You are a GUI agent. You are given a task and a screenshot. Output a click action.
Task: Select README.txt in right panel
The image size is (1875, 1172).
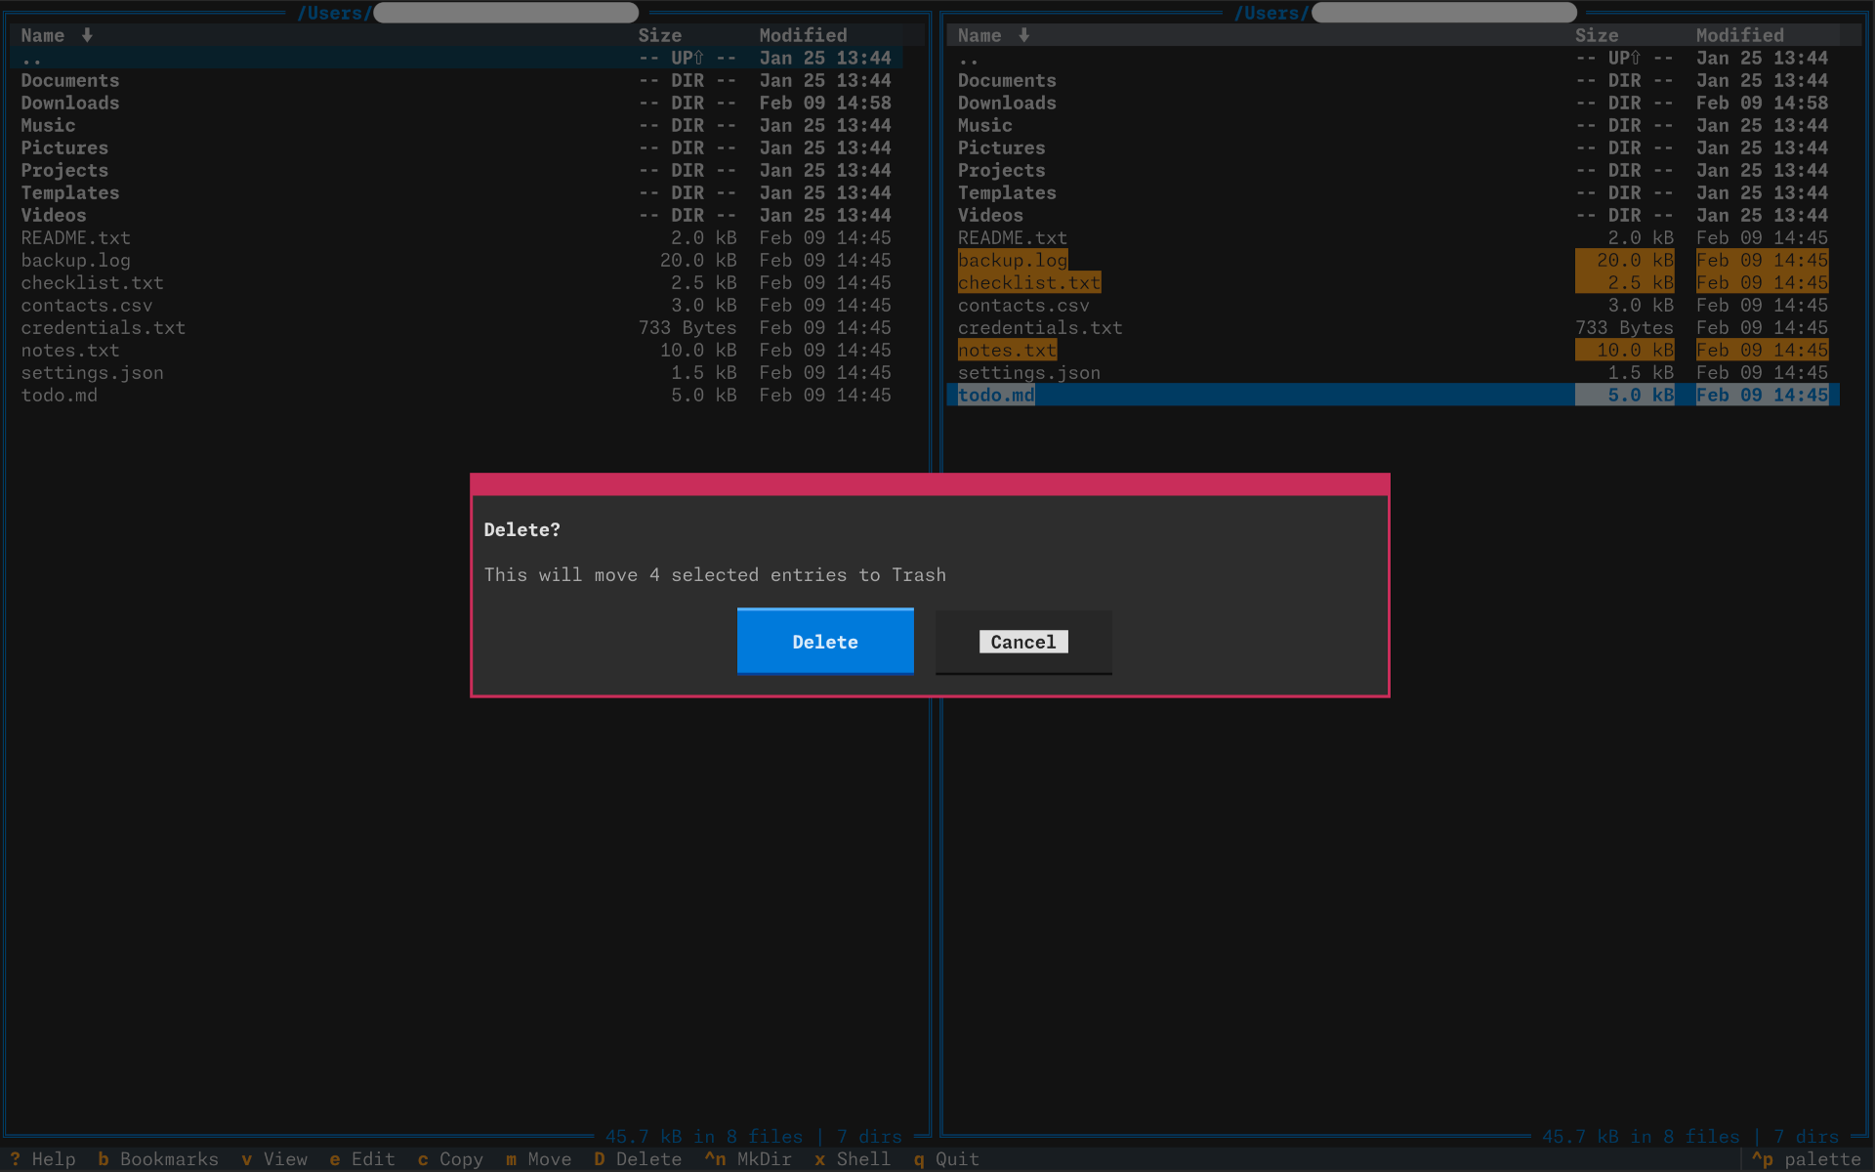(x=1393, y=237)
